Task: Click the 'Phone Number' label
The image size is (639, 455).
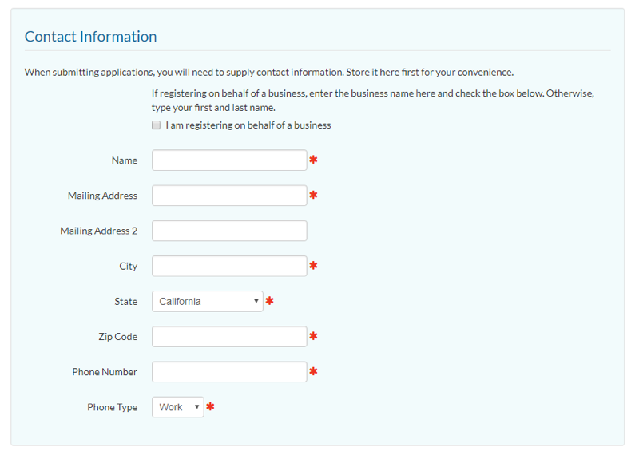Action: pyautogui.click(x=105, y=372)
